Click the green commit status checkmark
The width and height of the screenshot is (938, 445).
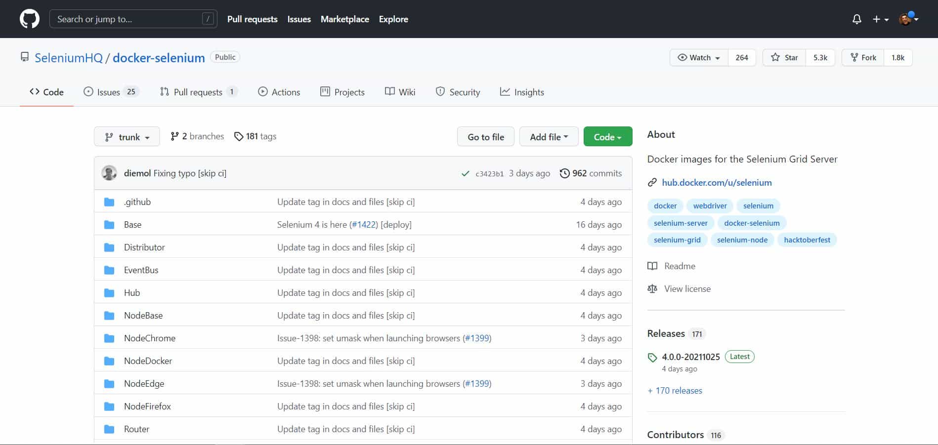(465, 173)
